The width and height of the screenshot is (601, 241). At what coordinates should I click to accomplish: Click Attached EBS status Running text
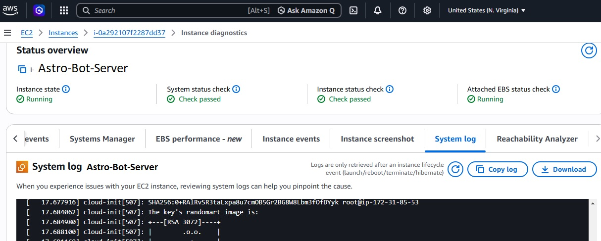[x=490, y=99]
